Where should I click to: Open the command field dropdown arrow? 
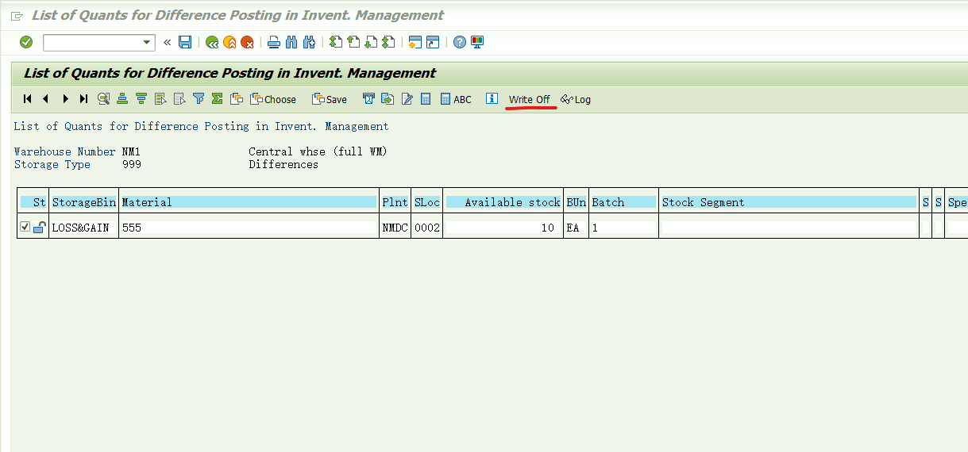pyautogui.click(x=147, y=43)
